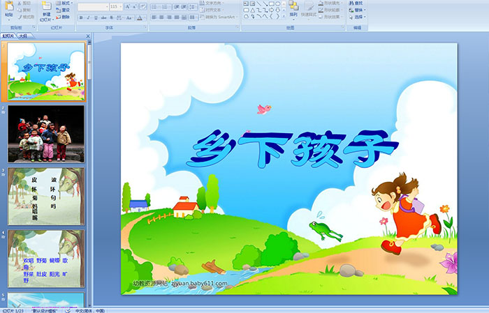Toggle Bold formatting

pyautogui.click(x=80, y=17)
